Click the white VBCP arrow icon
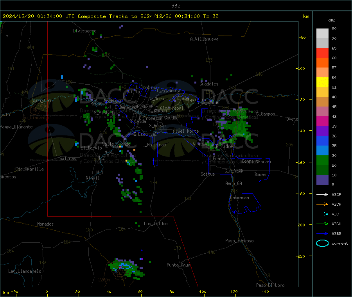This screenshot has height=297, width=352. pyautogui.click(x=322, y=194)
